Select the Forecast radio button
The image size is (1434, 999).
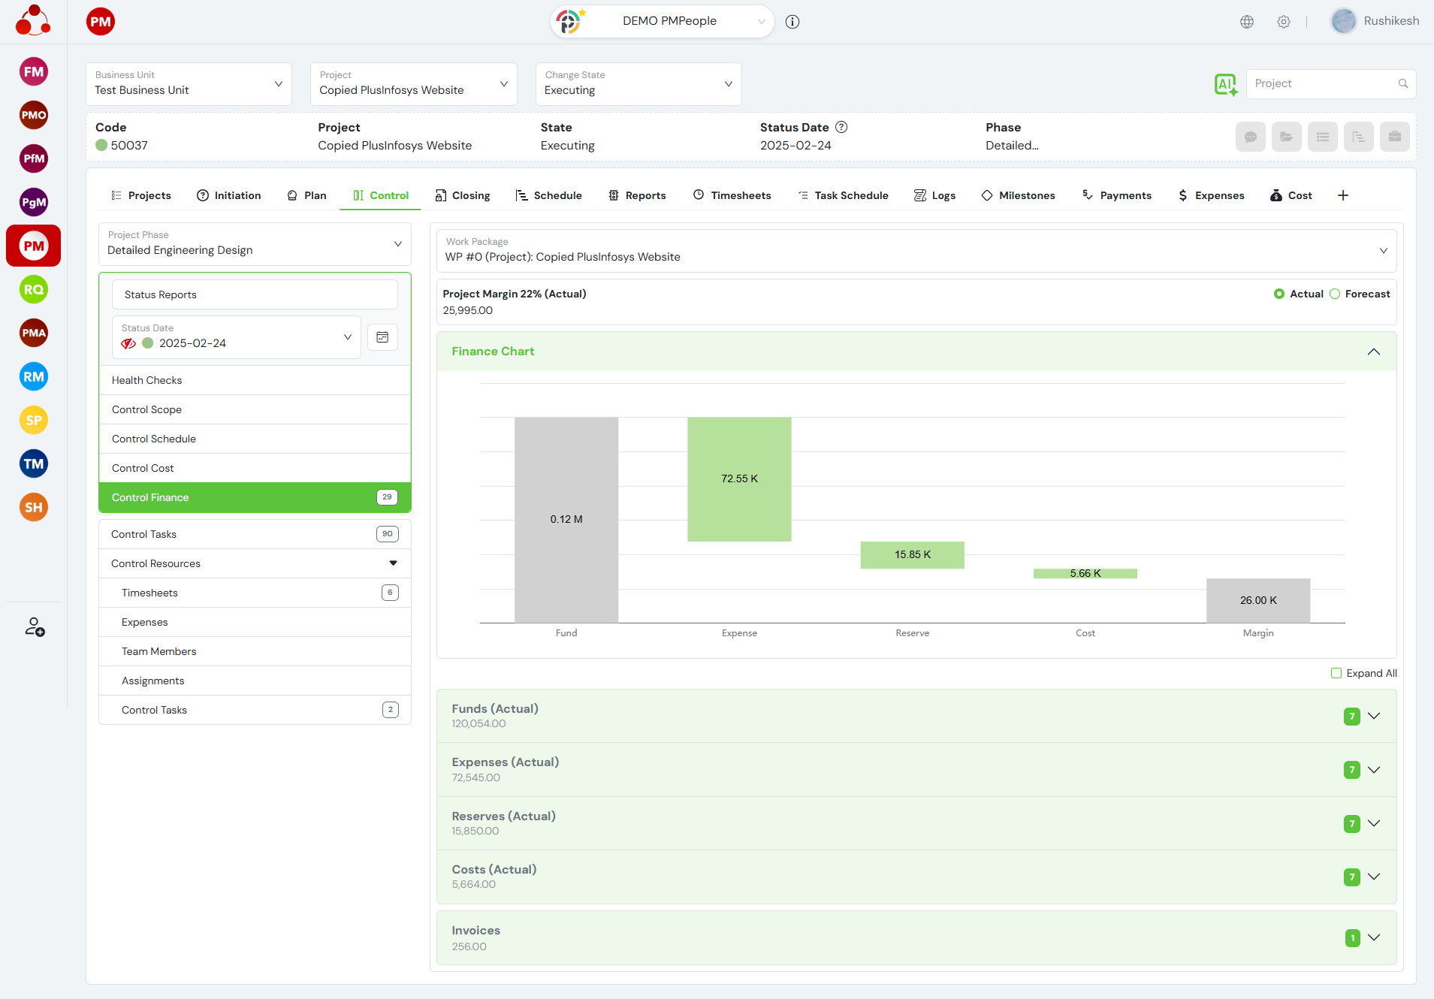coord(1335,294)
